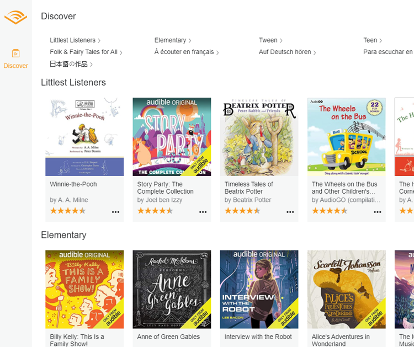Open the Teen category
This screenshot has height=347, width=414.
[373, 40]
